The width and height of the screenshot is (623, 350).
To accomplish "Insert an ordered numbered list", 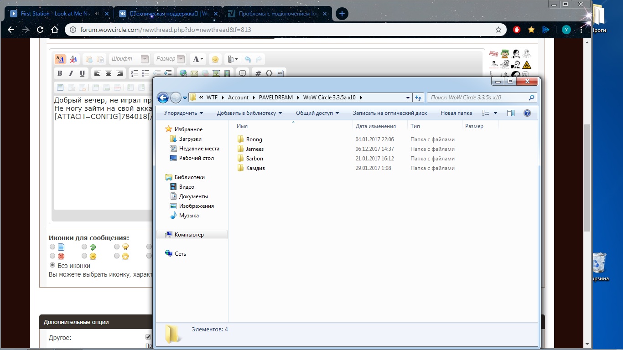I will click(135, 73).
